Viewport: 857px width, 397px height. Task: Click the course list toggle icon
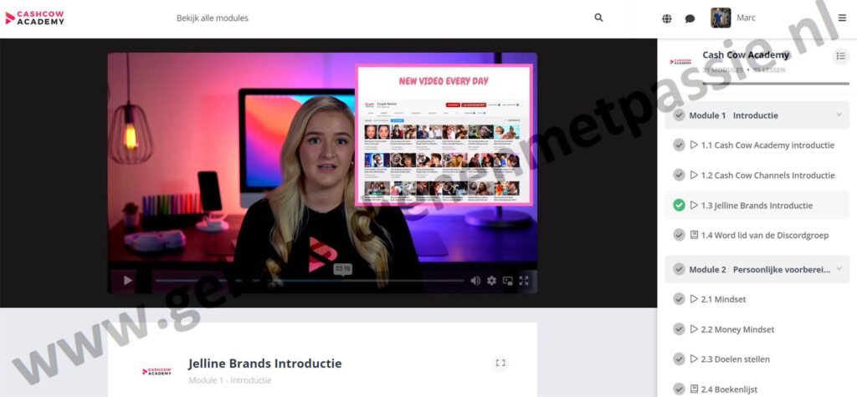[839, 56]
